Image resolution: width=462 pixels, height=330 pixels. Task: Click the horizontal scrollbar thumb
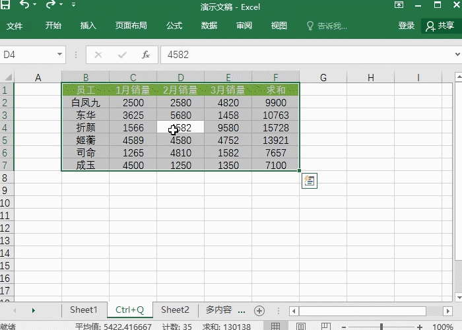(362, 311)
